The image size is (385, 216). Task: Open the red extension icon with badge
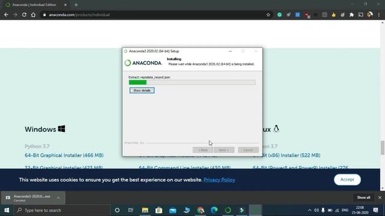(x=307, y=15)
